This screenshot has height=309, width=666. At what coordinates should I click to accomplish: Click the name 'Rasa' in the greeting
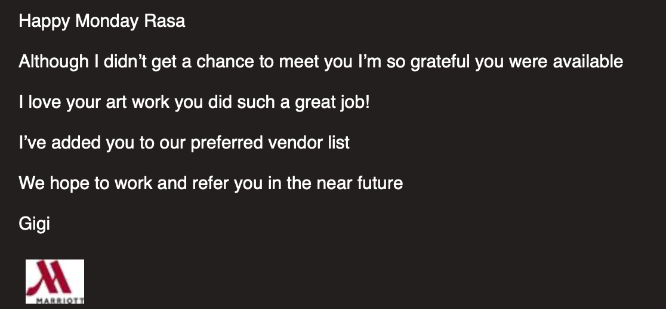click(x=165, y=21)
